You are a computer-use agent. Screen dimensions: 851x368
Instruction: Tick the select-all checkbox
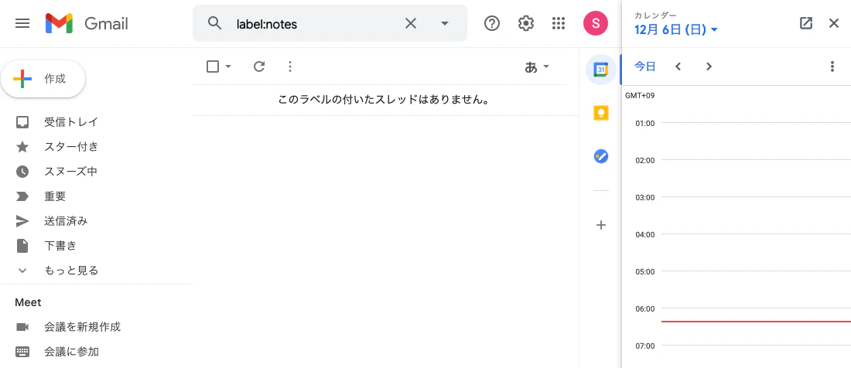pyautogui.click(x=213, y=66)
